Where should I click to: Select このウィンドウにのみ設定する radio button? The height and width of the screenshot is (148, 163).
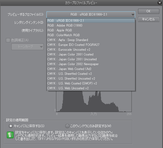click(x=67, y=126)
